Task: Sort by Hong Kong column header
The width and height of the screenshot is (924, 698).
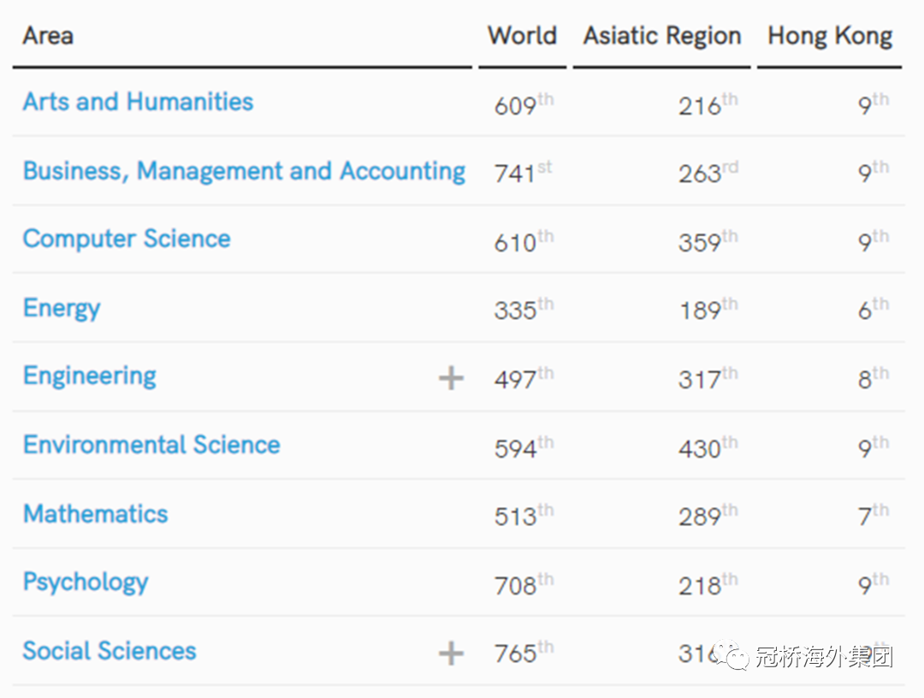Action: point(830,37)
